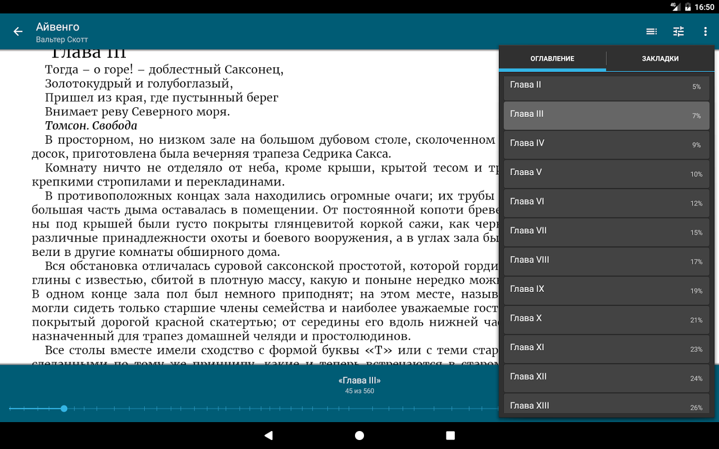Switch to the ОГЛАВЛЕНИЕ tab
The width and height of the screenshot is (719, 449).
tap(552, 58)
